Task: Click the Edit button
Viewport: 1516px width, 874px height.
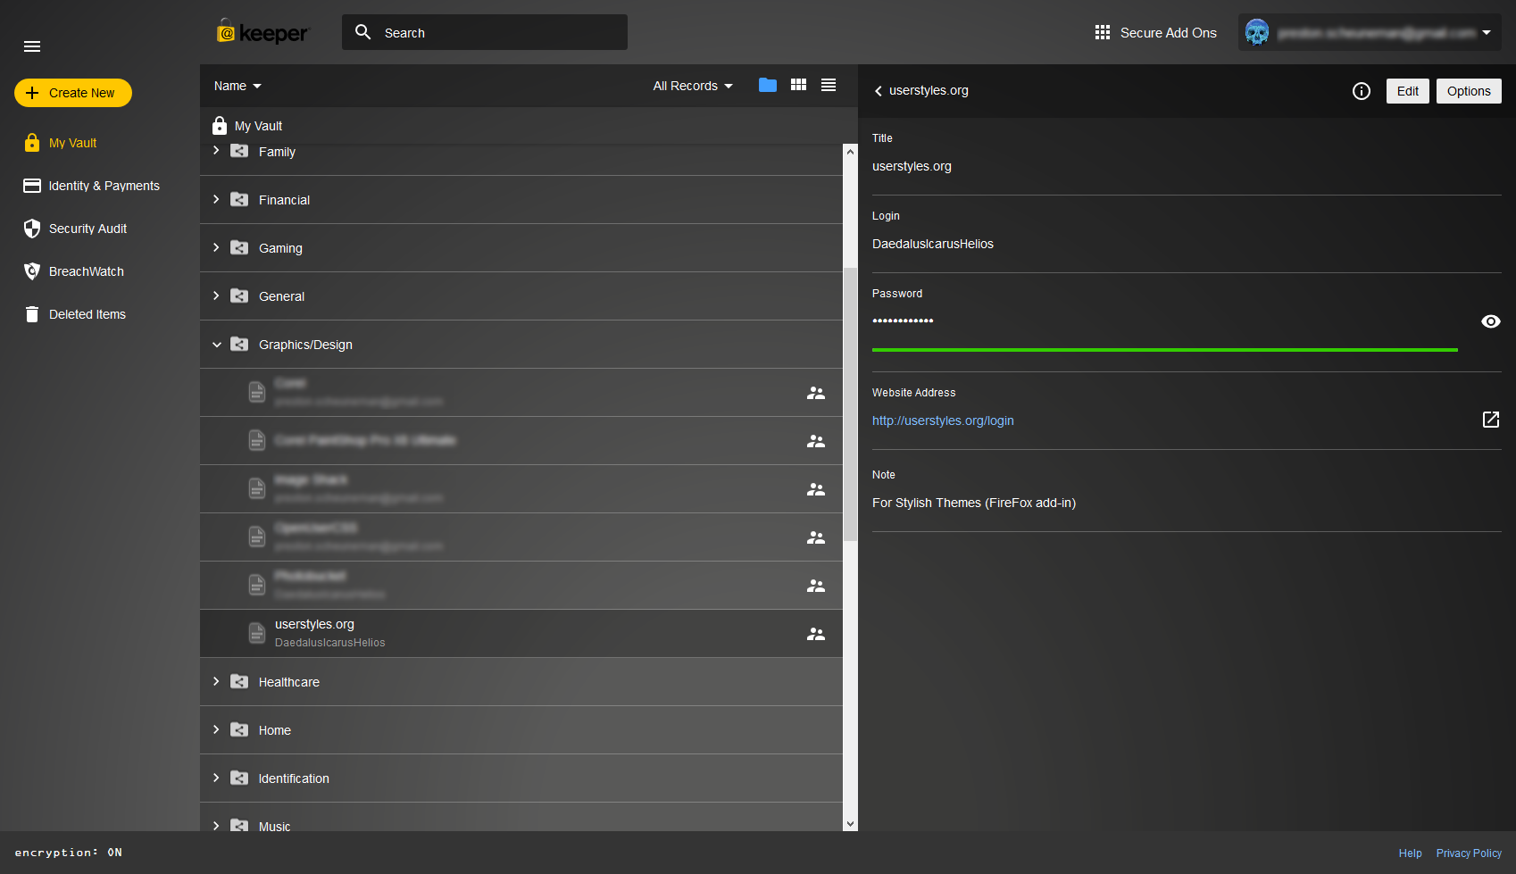Action: pos(1407,91)
